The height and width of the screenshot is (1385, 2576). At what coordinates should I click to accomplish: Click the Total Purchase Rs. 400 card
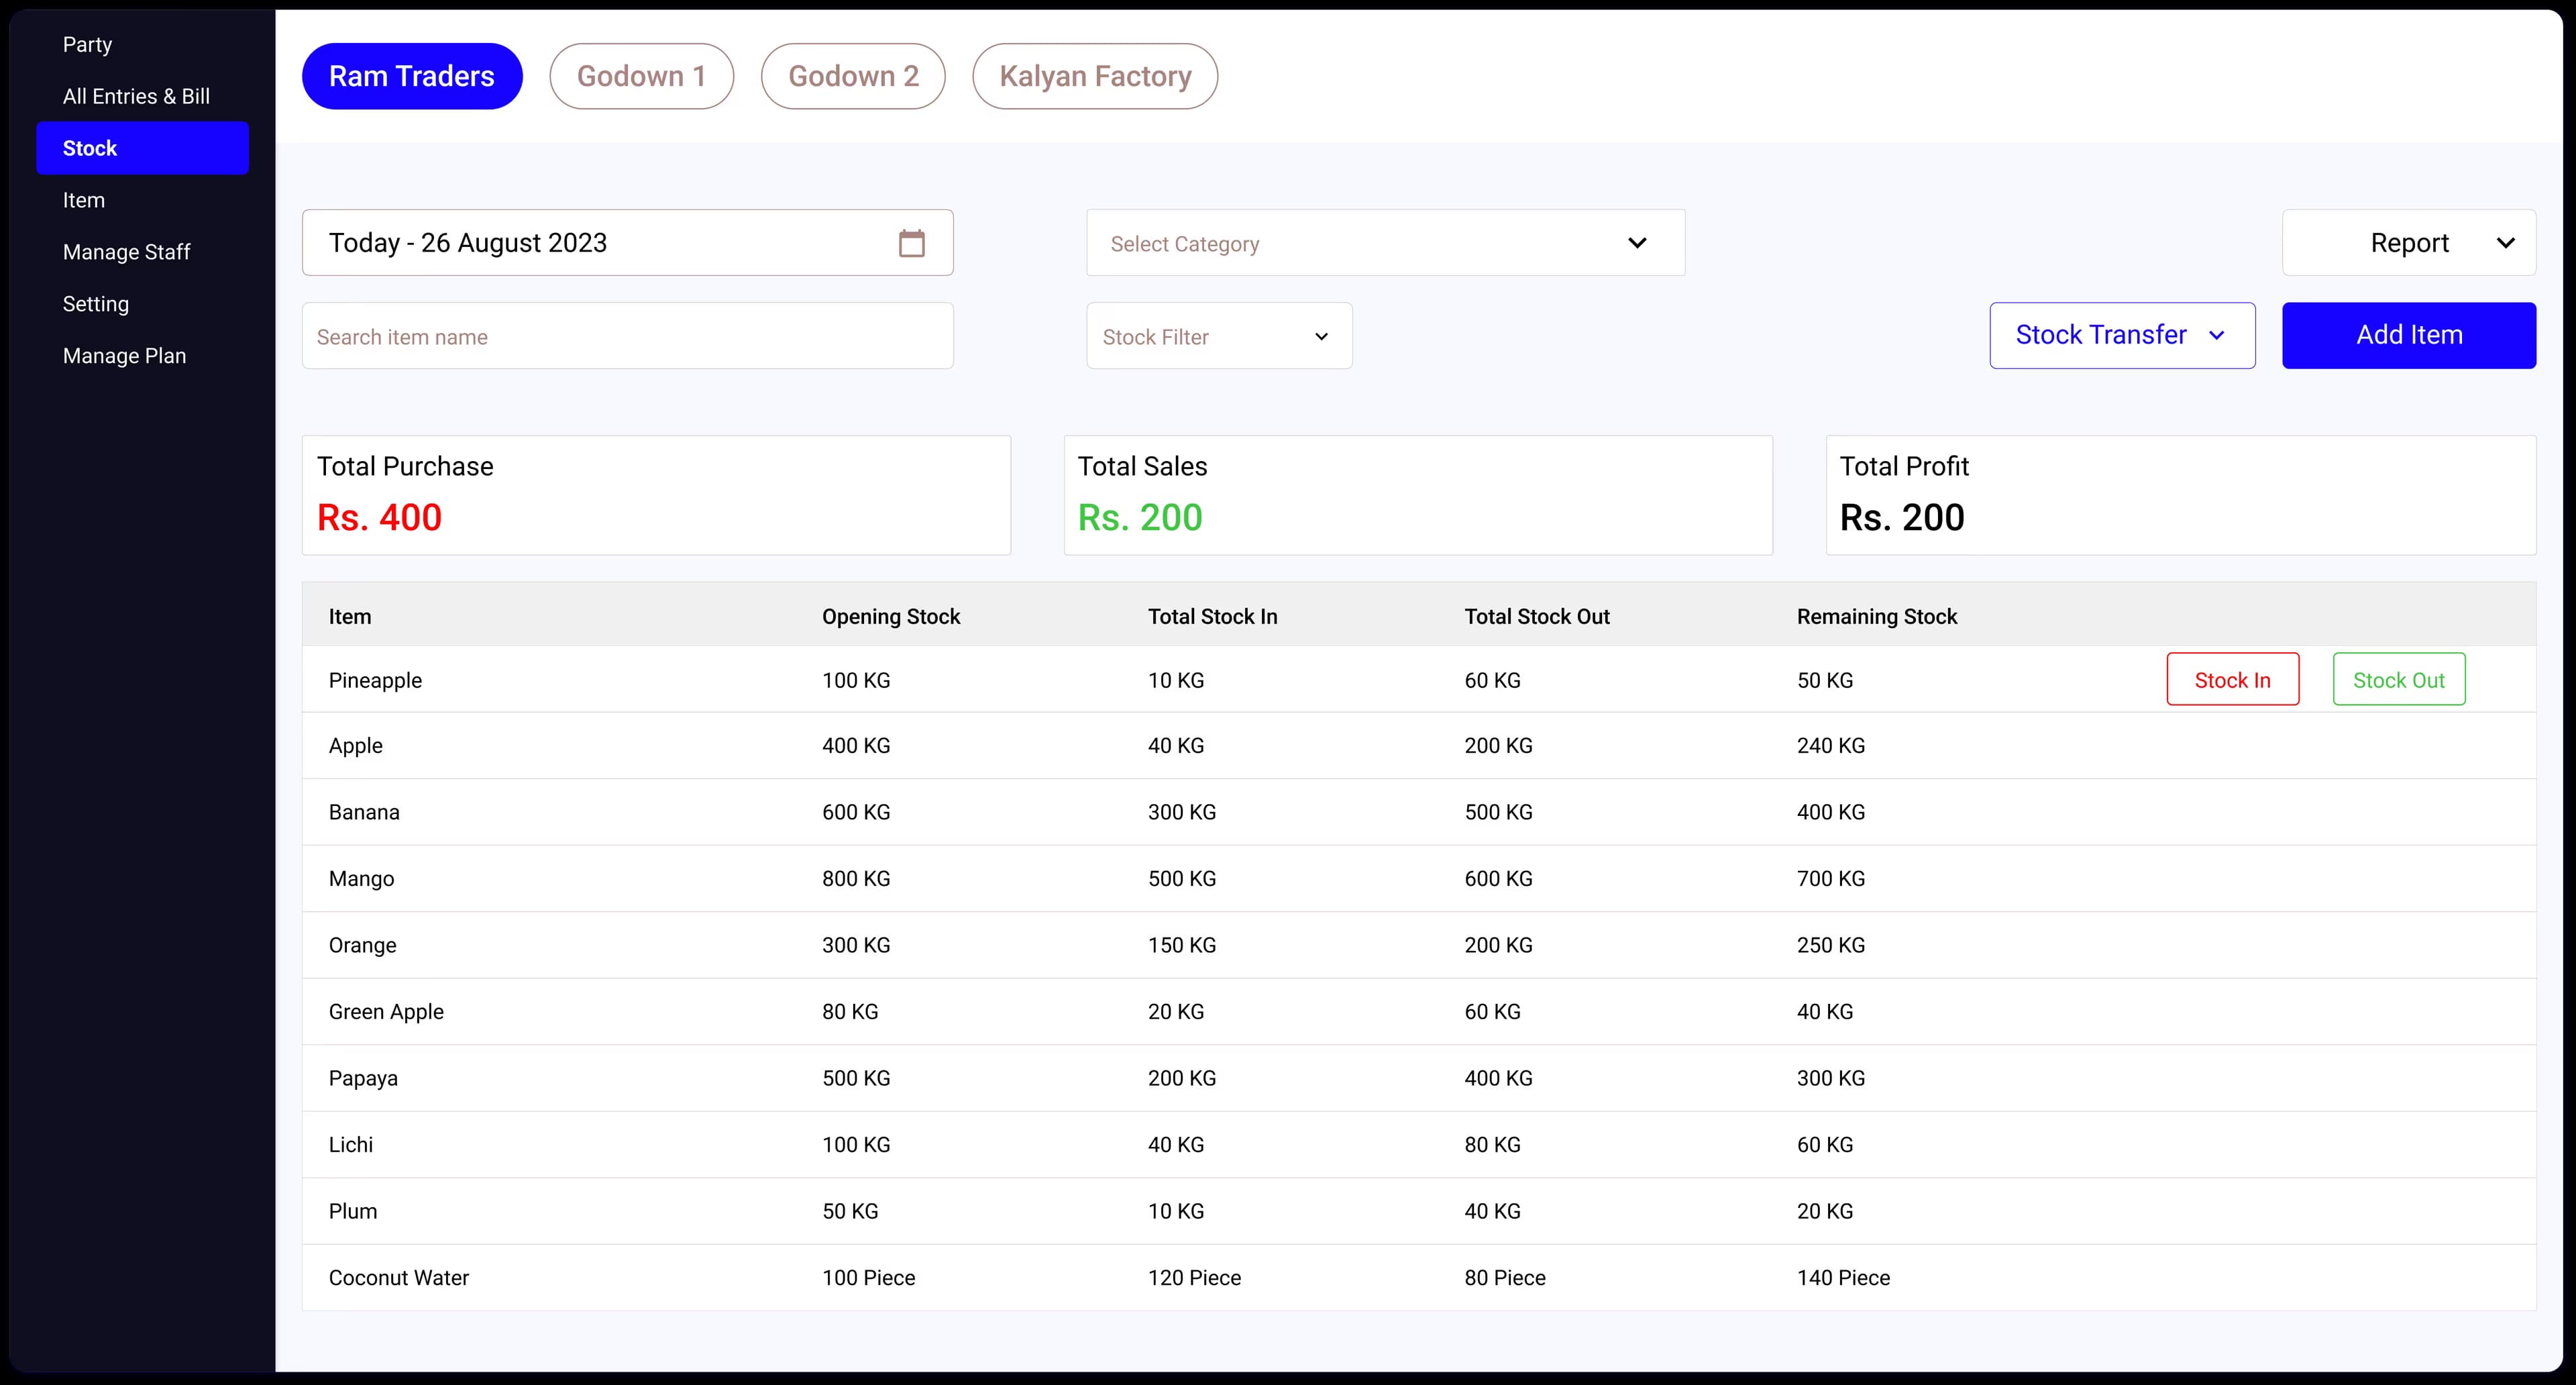coord(657,495)
